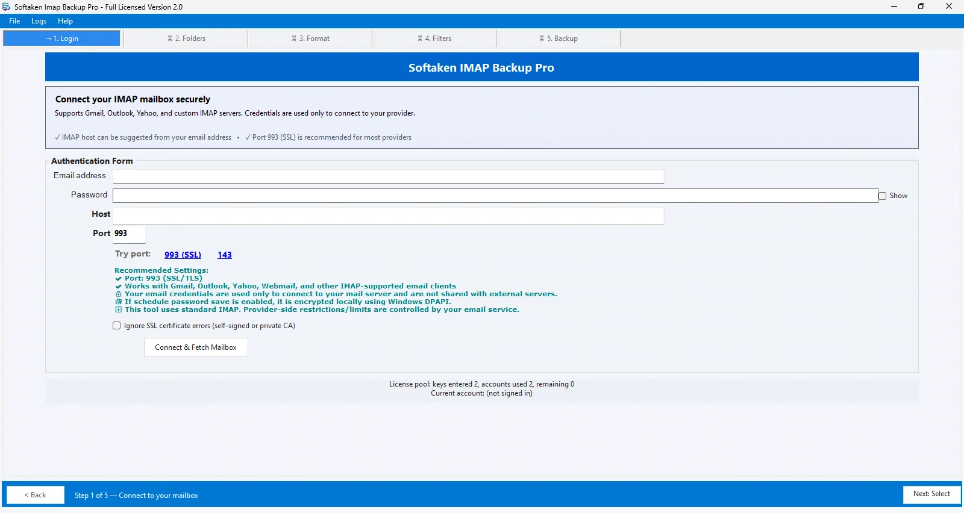Enable the Show password checkbox
The width and height of the screenshot is (964, 513).
click(882, 196)
